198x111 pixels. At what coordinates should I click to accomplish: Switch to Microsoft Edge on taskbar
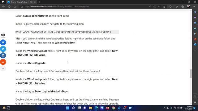tap(96, 108)
